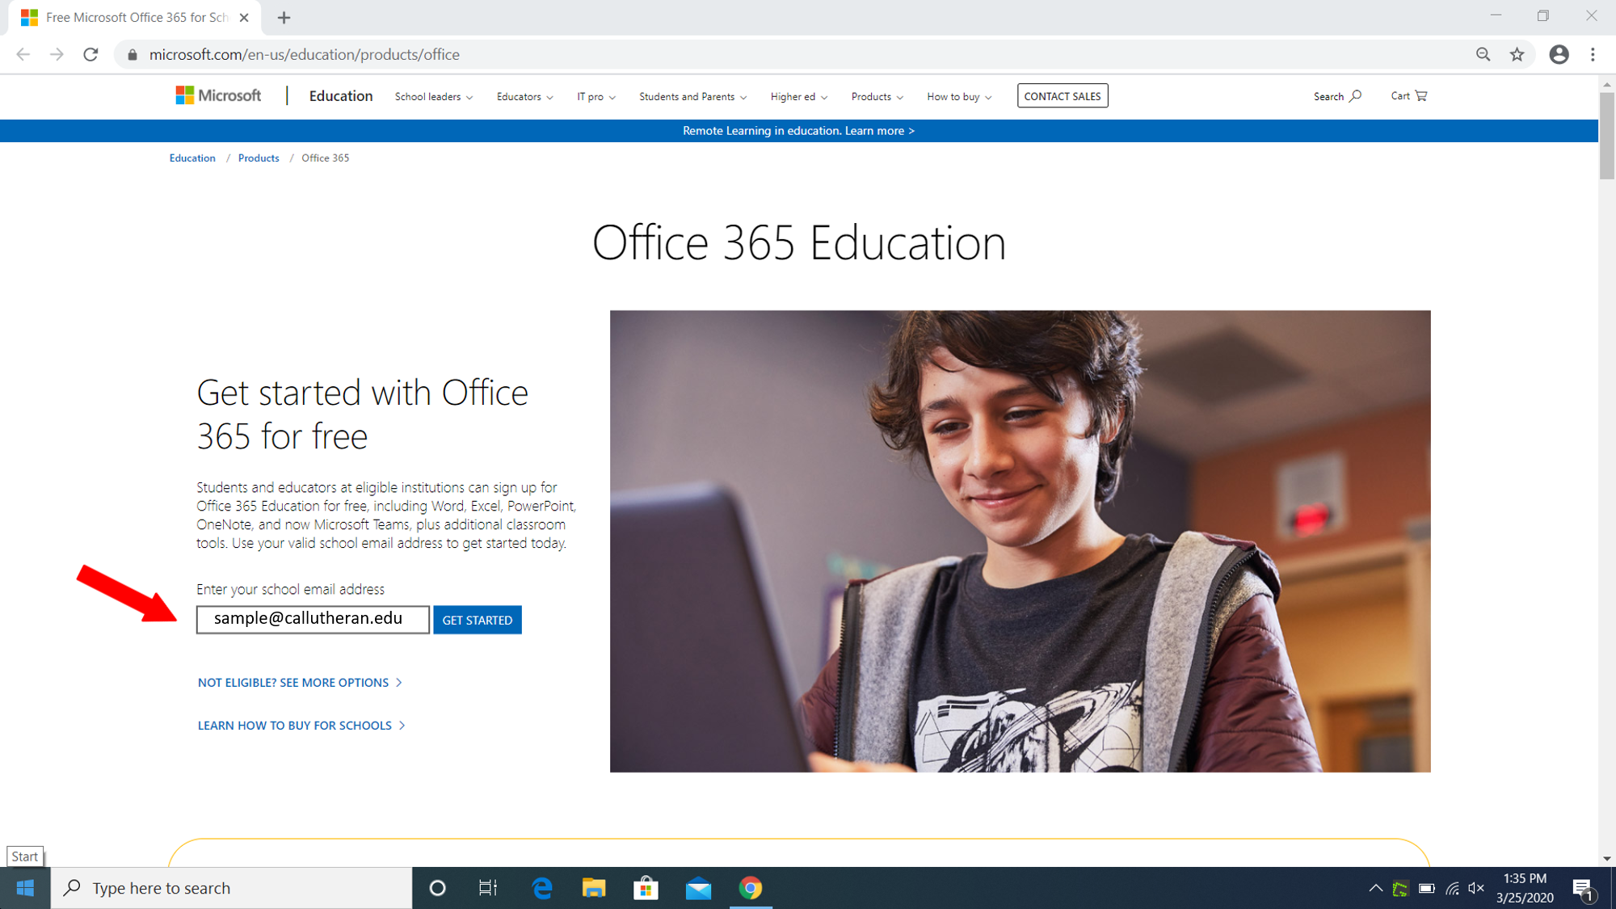Image resolution: width=1616 pixels, height=909 pixels.
Task: Expand the School leaders dropdown
Action: point(434,96)
